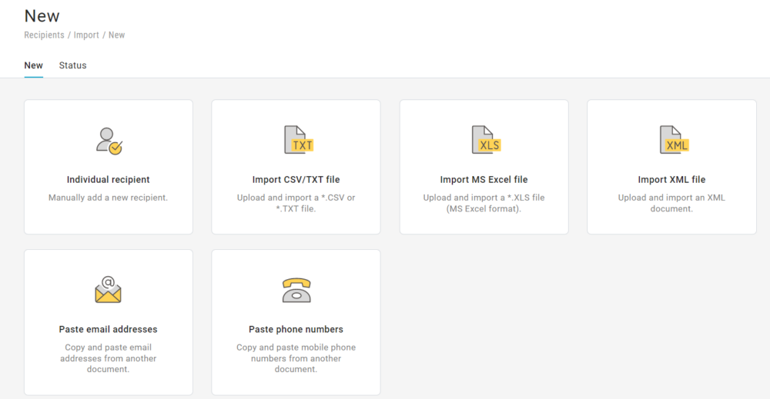Select the New tab

pos(33,65)
